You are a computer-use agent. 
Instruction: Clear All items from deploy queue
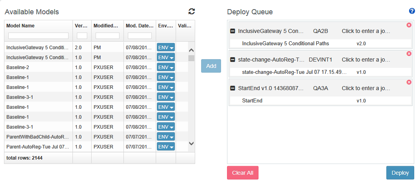tap(243, 173)
